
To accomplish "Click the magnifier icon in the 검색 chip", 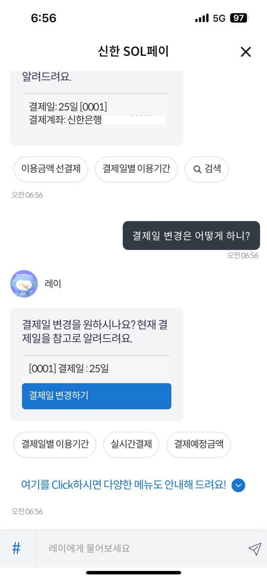I will coord(197,169).
